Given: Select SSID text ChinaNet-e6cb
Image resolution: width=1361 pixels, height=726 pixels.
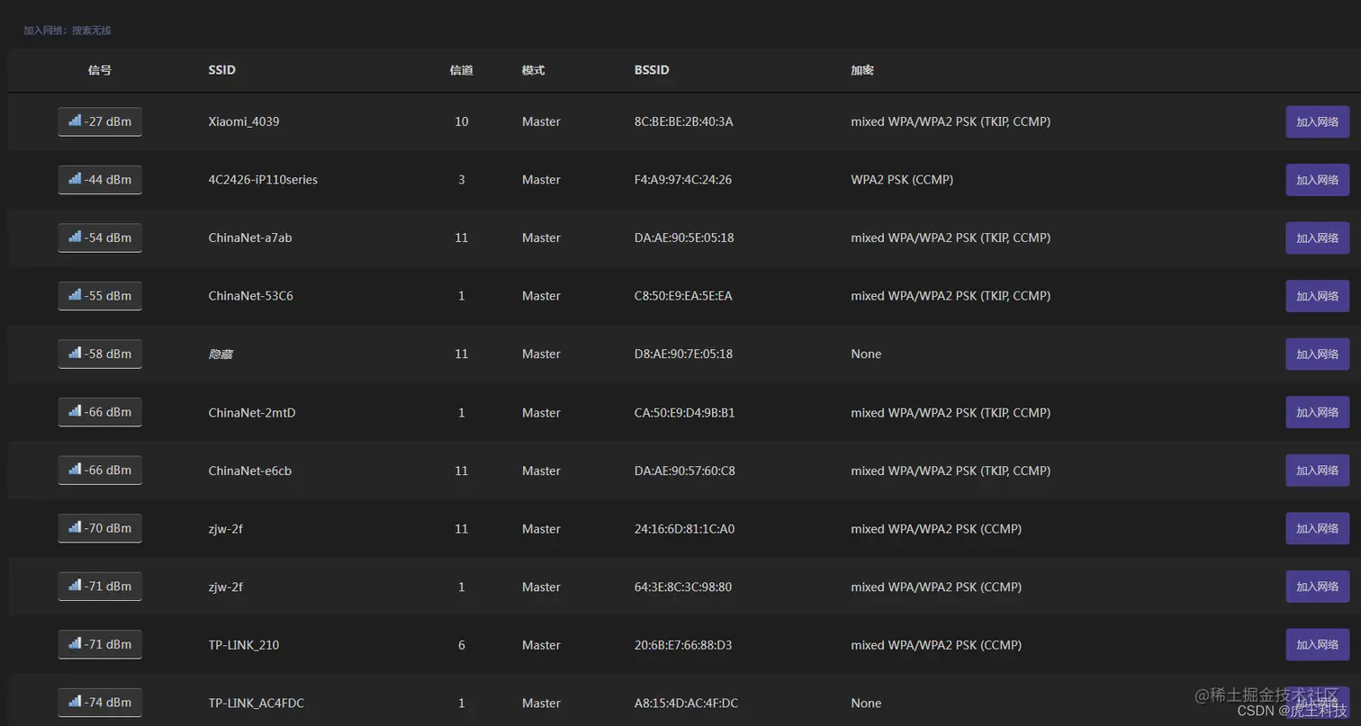Looking at the screenshot, I should tap(250, 471).
